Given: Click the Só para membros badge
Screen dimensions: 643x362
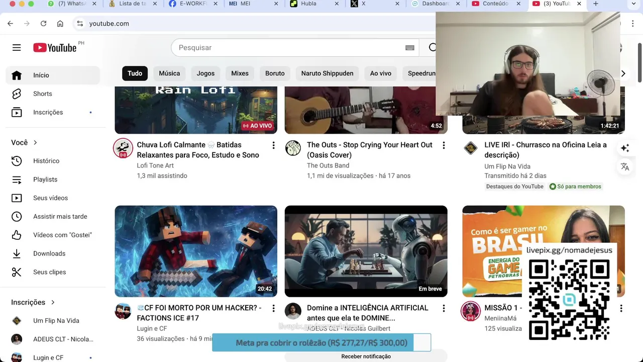Looking at the screenshot, I should pyautogui.click(x=575, y=187).
